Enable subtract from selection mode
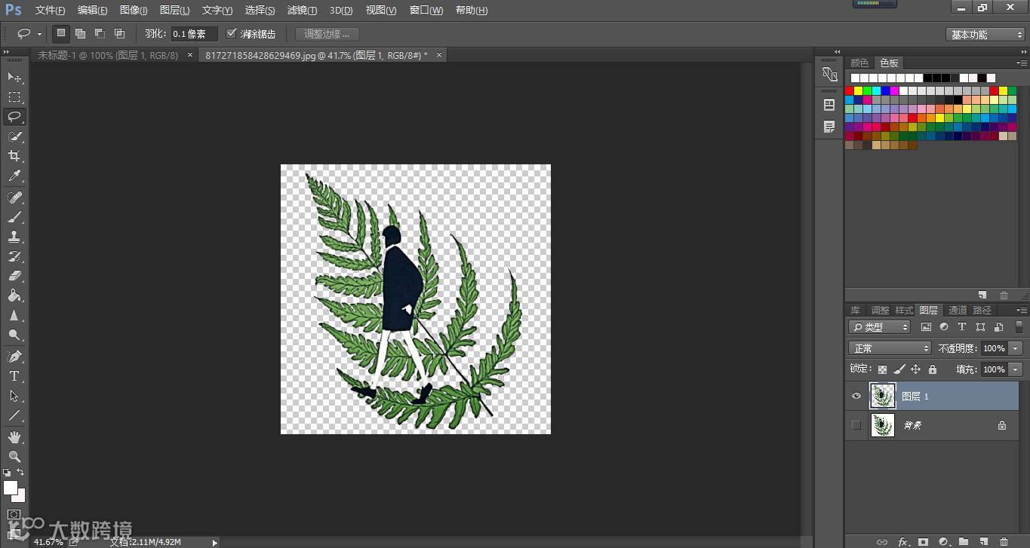Screen dimensions: 1030x548 pos(100,33)
